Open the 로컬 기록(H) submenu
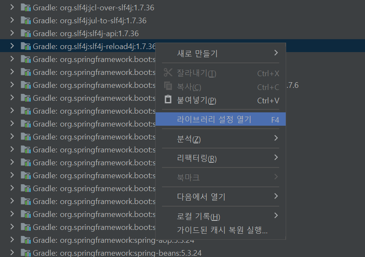The width and height of the screenshot is (365, 257). coord(221,216)
